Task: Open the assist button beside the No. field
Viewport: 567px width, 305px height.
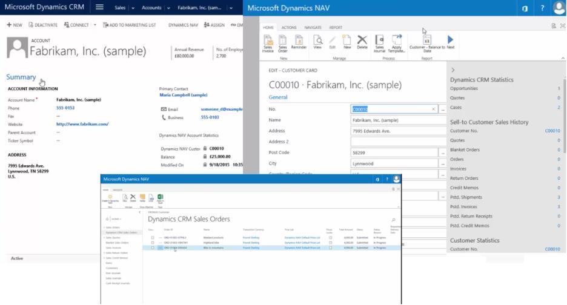Action: click(x=443, y=109)
